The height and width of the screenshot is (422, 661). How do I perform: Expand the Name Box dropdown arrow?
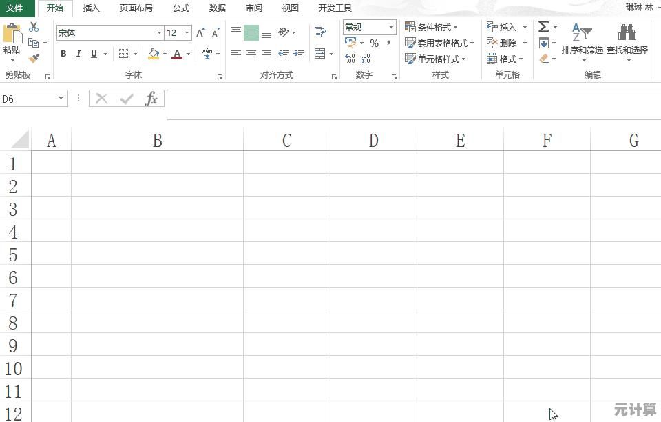tap(61, 99)
